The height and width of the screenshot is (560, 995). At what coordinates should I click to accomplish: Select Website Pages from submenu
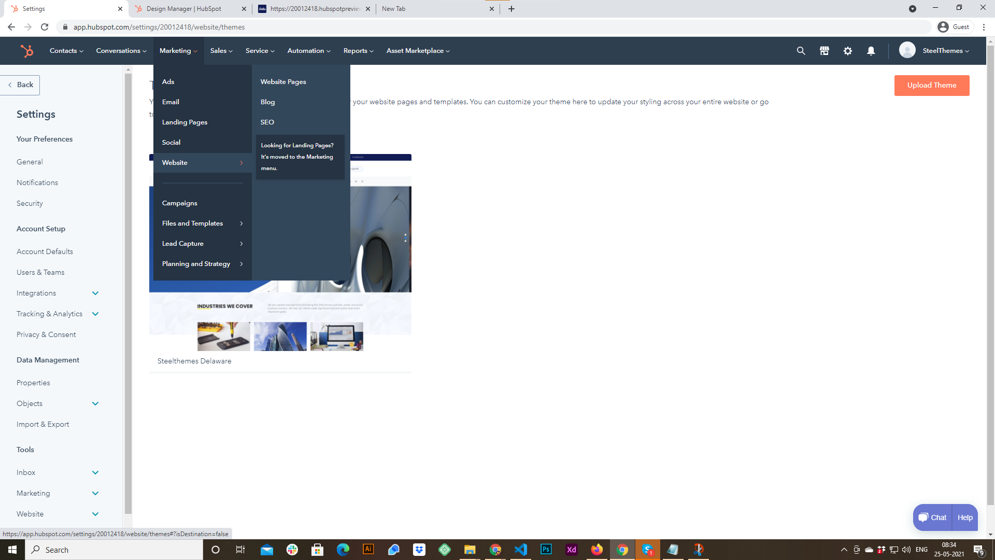(x=283, y=82)
